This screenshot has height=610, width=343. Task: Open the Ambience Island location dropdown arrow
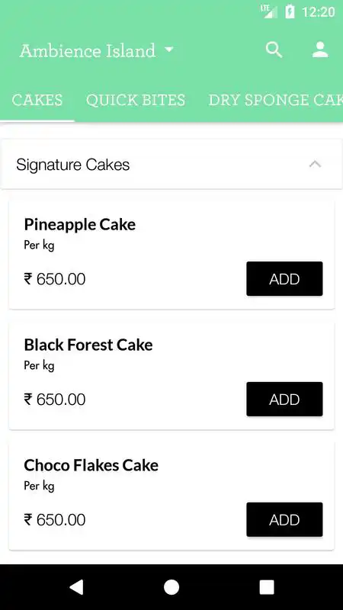point(168,50)
